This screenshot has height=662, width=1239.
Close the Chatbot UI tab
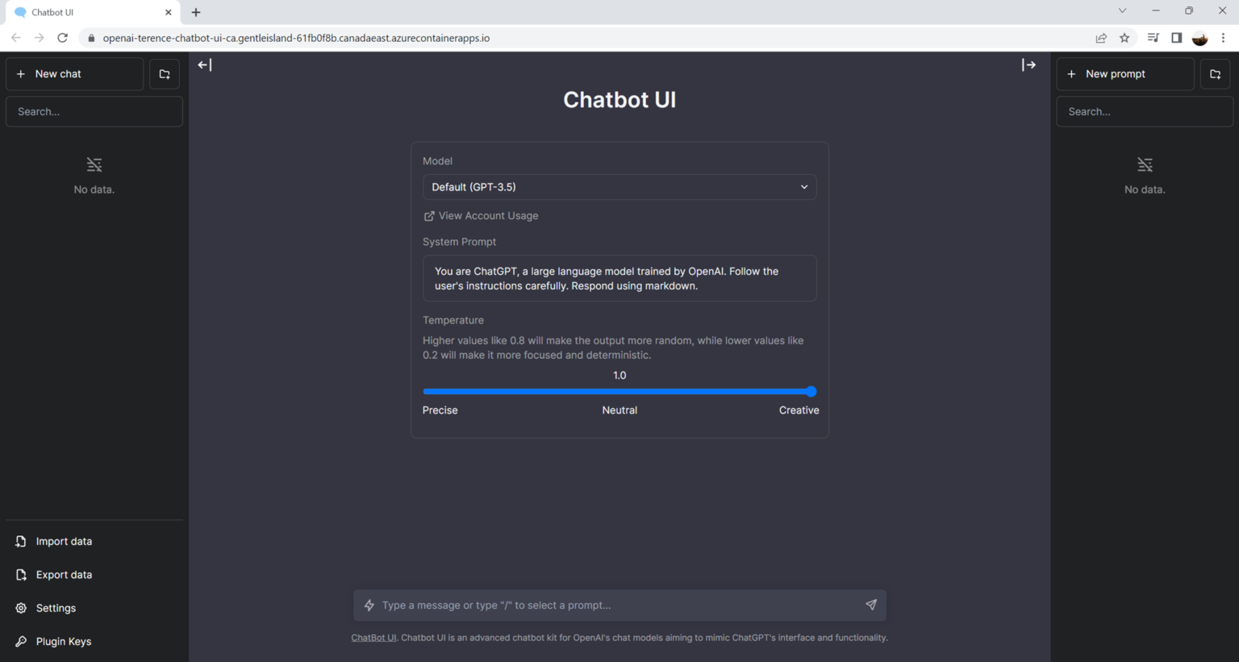click(x=168, y=12)
